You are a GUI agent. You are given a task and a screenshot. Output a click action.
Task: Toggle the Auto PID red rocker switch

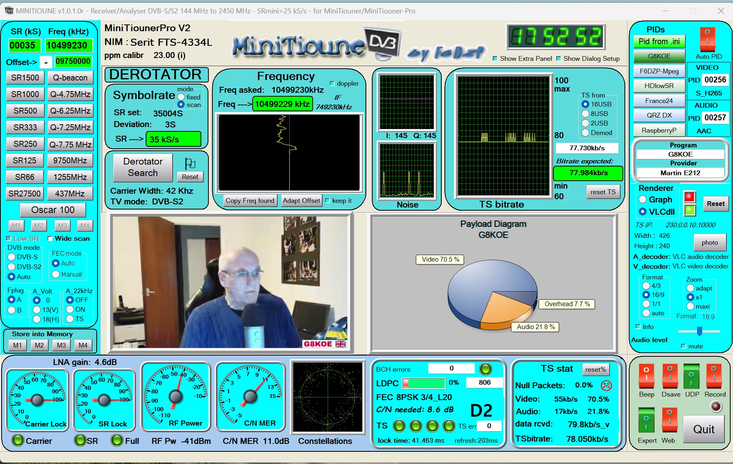[707, 39]
